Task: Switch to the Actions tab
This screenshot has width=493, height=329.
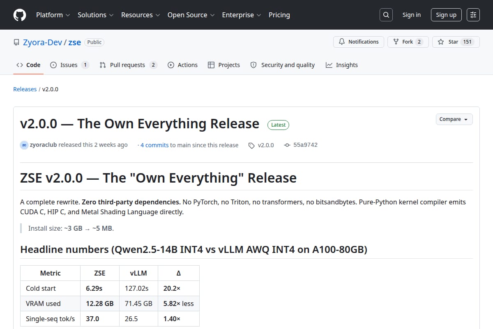Action: pos(182,65)
